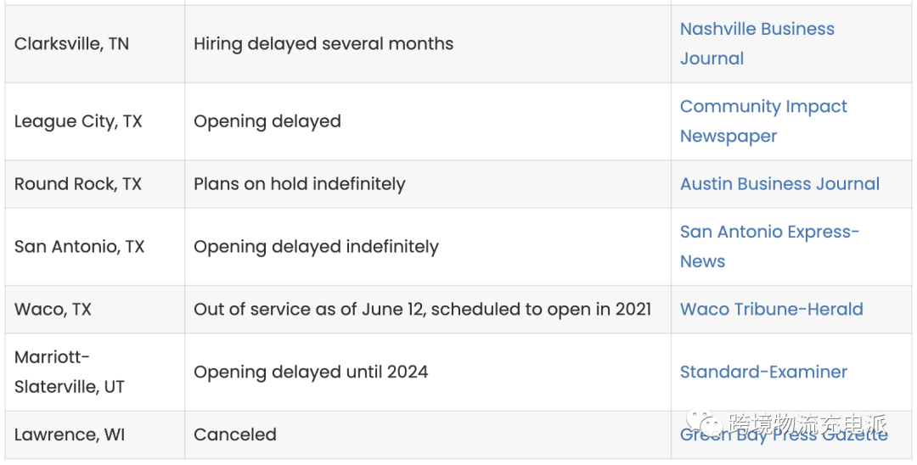Open the Green Bay Press Gazette link
Image resolution: width=917 pixels, height=465 pixels.
pos(784,434)
